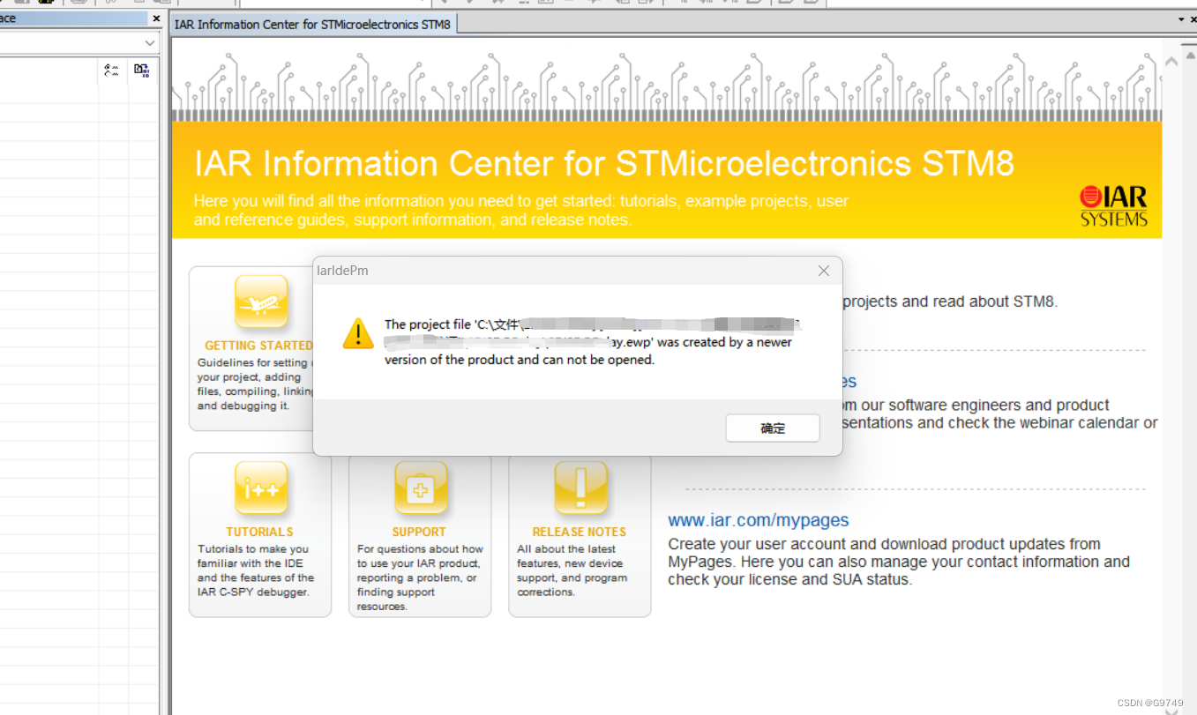Image resolution: width=1197 pixels, height=715 pixels.
Task: Click the RELEASE NOTES heading text
Action: point(580,532)
